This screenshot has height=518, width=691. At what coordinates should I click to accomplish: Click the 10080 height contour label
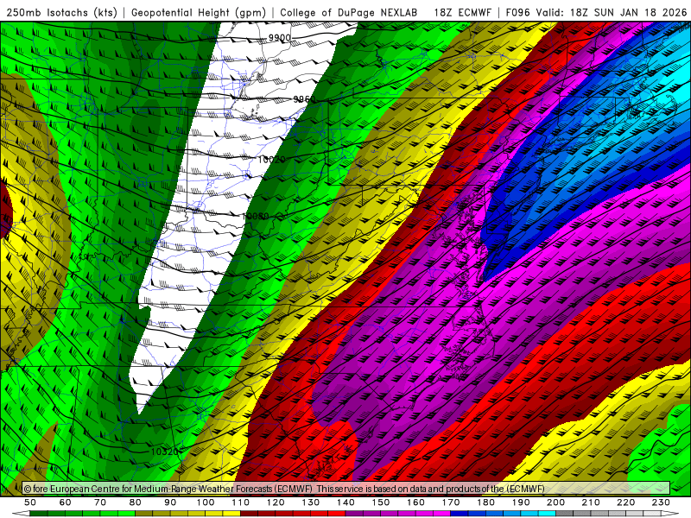(x=255, y=217)
